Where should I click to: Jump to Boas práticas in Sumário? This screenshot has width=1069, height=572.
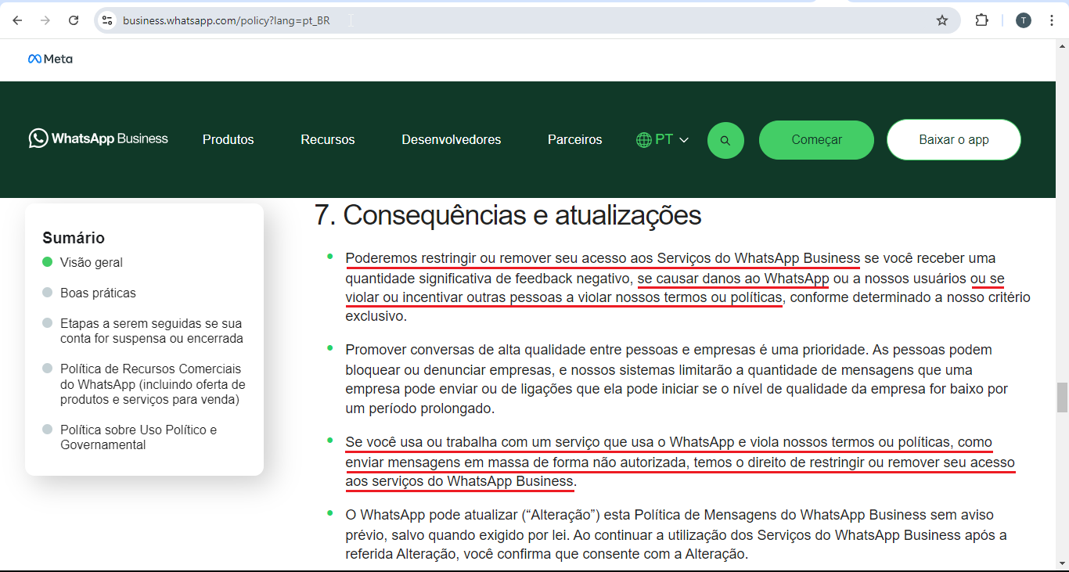[x=98, y=293]
